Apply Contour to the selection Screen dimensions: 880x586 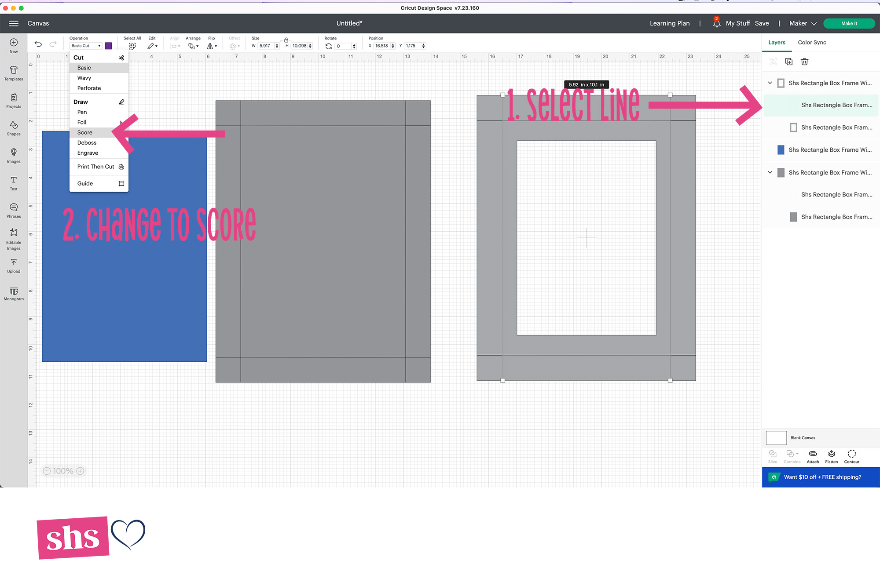coord(851,456)
